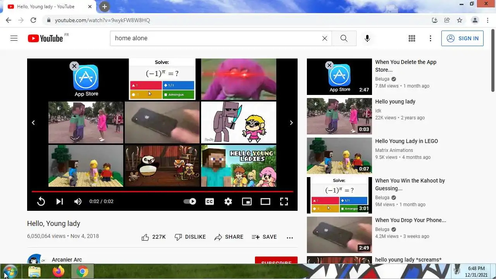Go to YouTube home via logo

[45, 38]
